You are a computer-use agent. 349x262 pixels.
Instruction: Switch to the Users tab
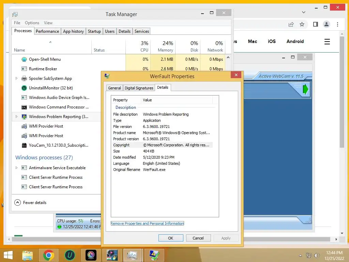point(110,31)
